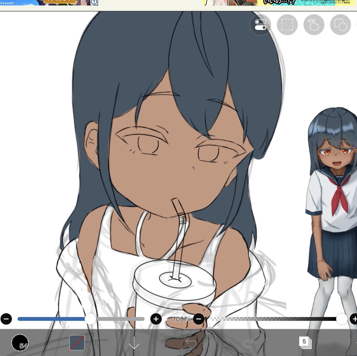
Task: Tap the down arrow to hide toolbar
Action: [x=134, y=343]
